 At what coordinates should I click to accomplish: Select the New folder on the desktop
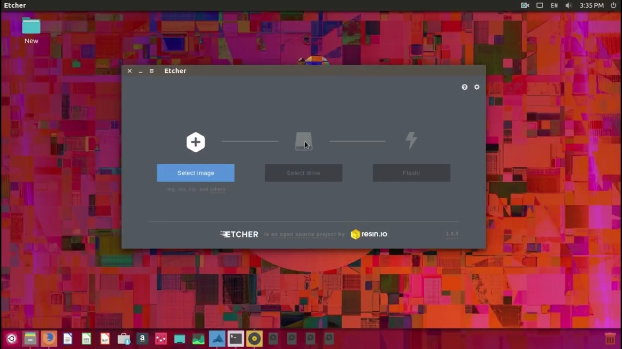click(x=31, y=31)
